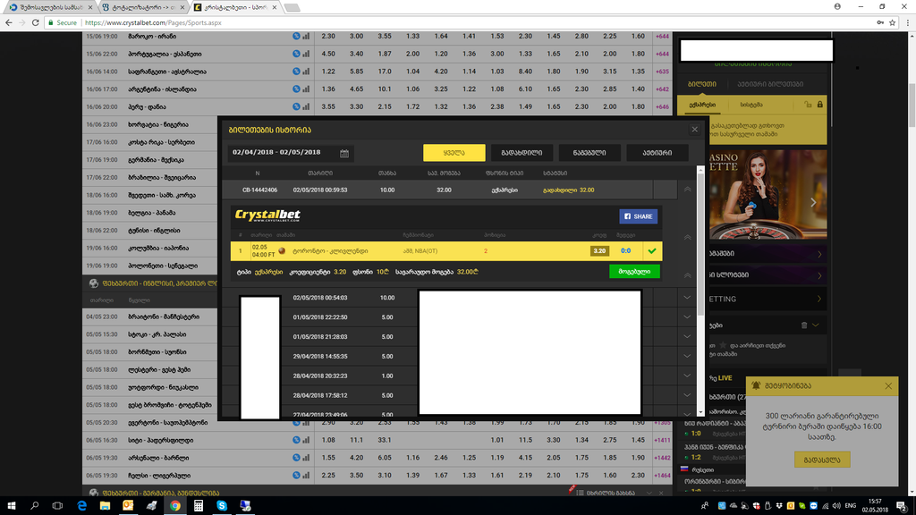Screen dimensions: 916x515
Task: Toggle the closed lock icon in bet slip
Action: click(x=819, y=105)
